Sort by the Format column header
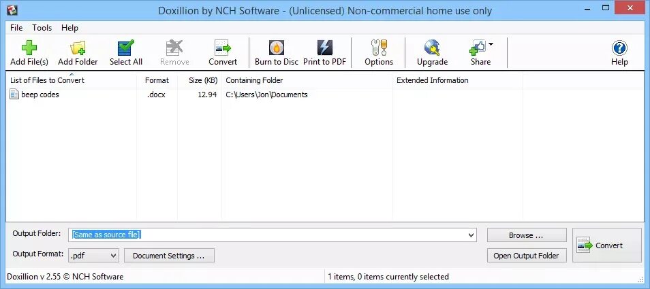The height and width of the screenshot is (289, 650). coord(157,80)
